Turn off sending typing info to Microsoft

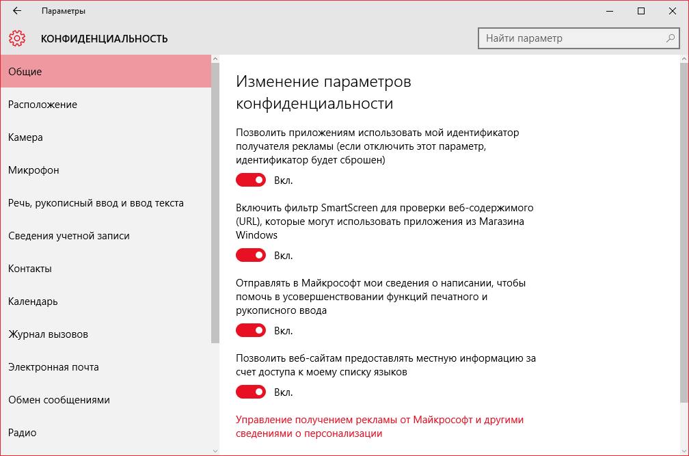[251, 331]
